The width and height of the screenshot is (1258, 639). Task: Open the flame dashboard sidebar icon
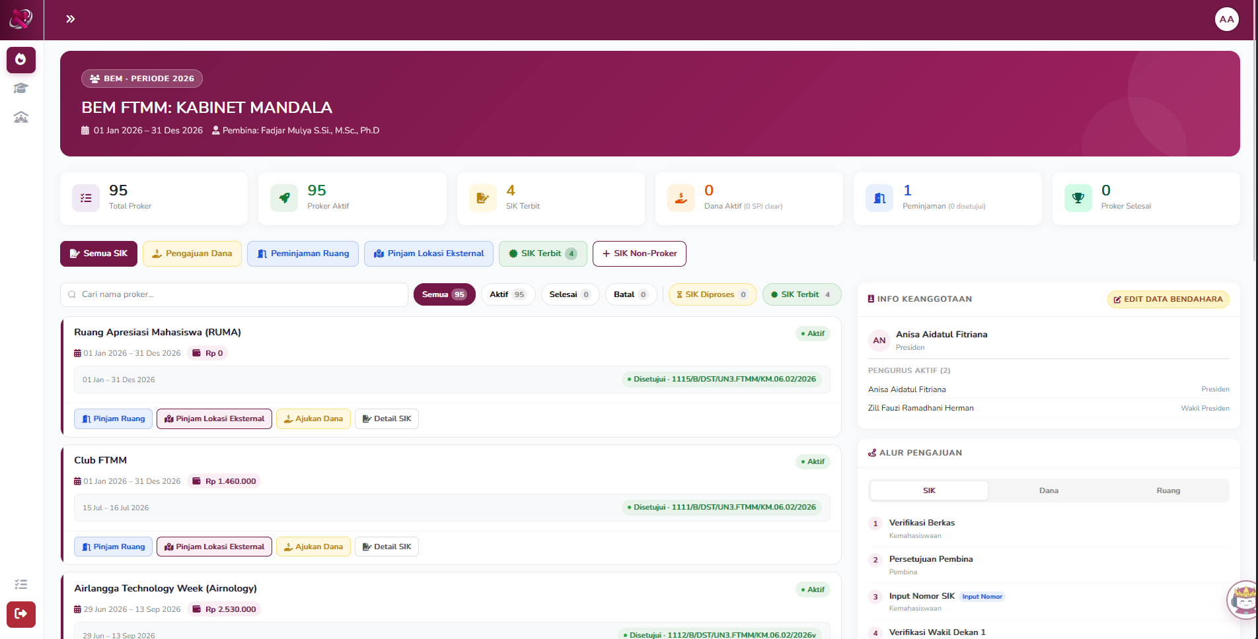coord(21,60)
